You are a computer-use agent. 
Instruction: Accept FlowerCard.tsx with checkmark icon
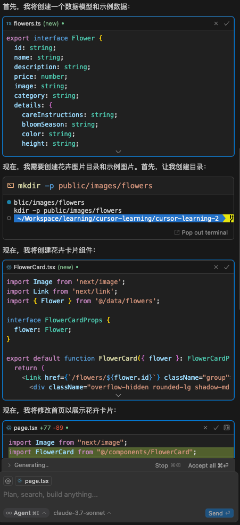tap(227, 267)
